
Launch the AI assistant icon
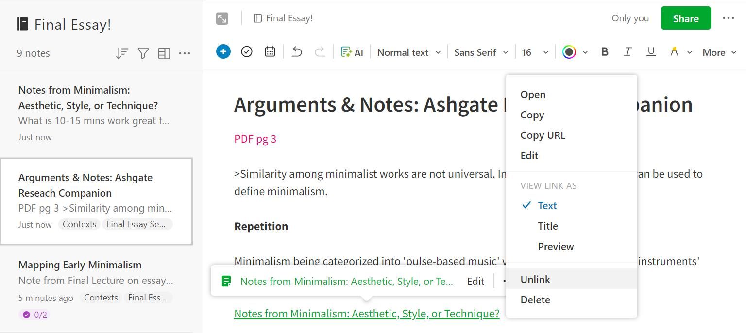click(x=352, y=51)
